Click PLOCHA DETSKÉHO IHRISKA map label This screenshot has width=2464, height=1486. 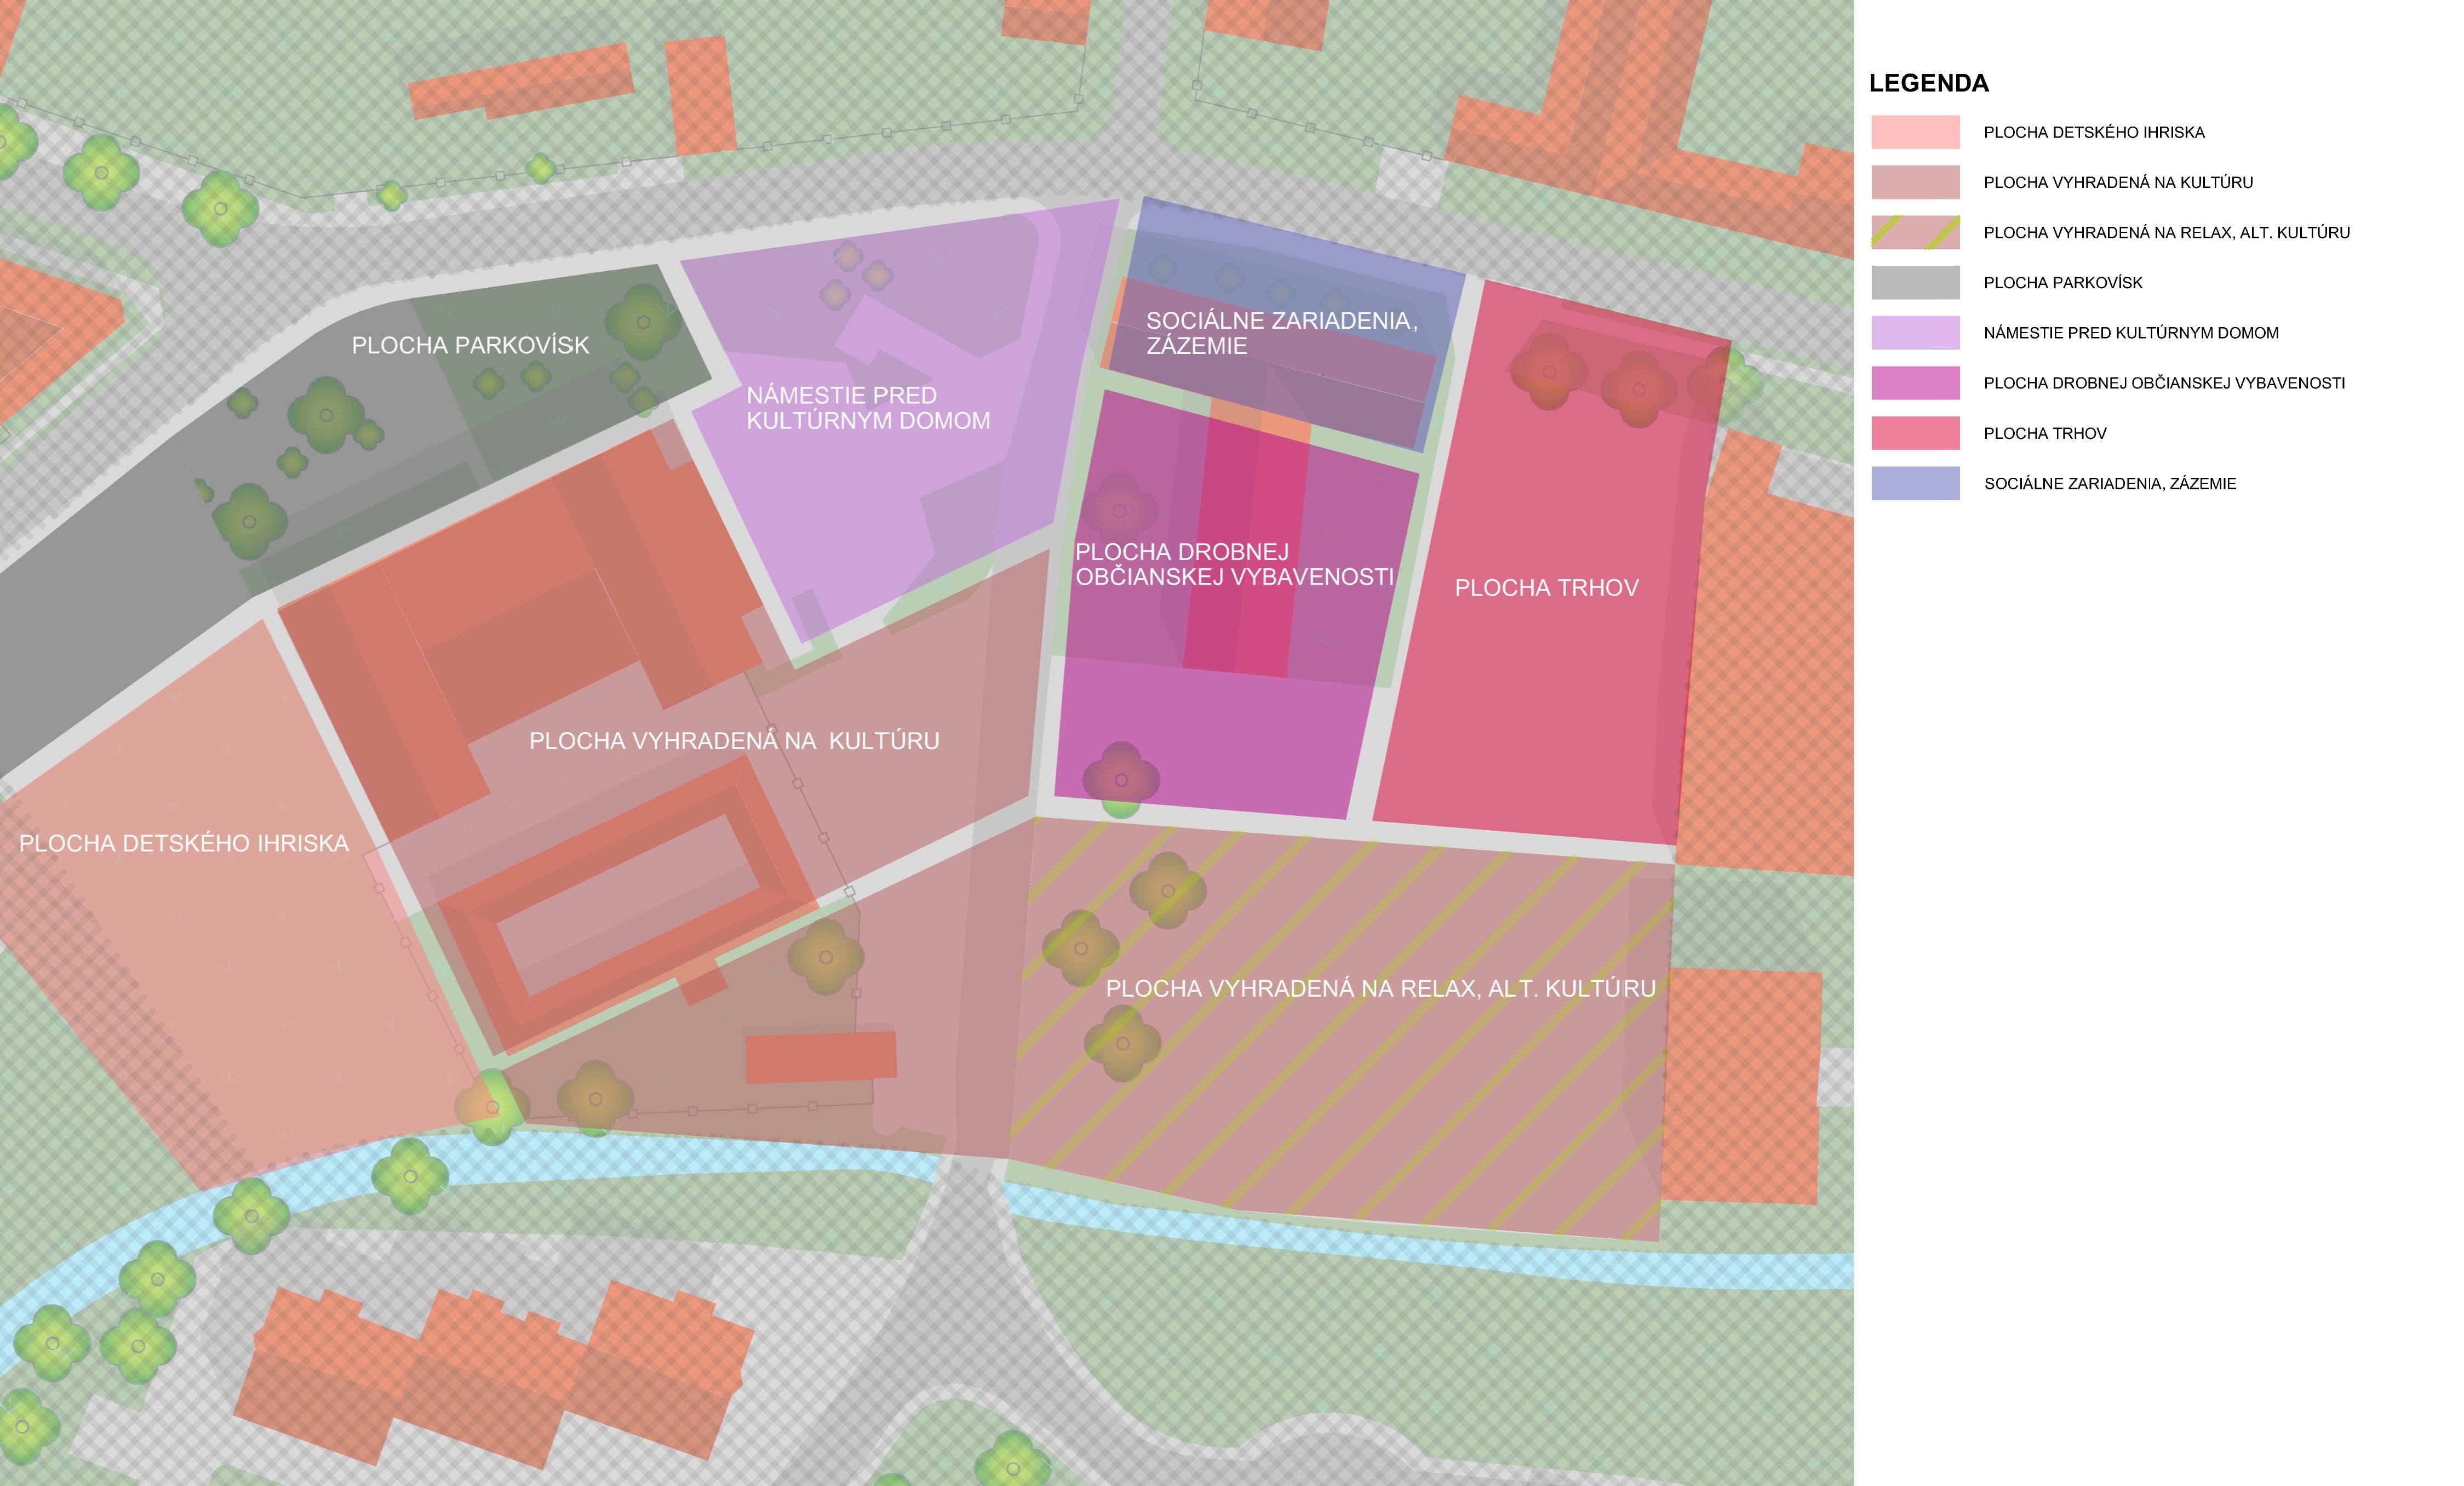point(184,843)
